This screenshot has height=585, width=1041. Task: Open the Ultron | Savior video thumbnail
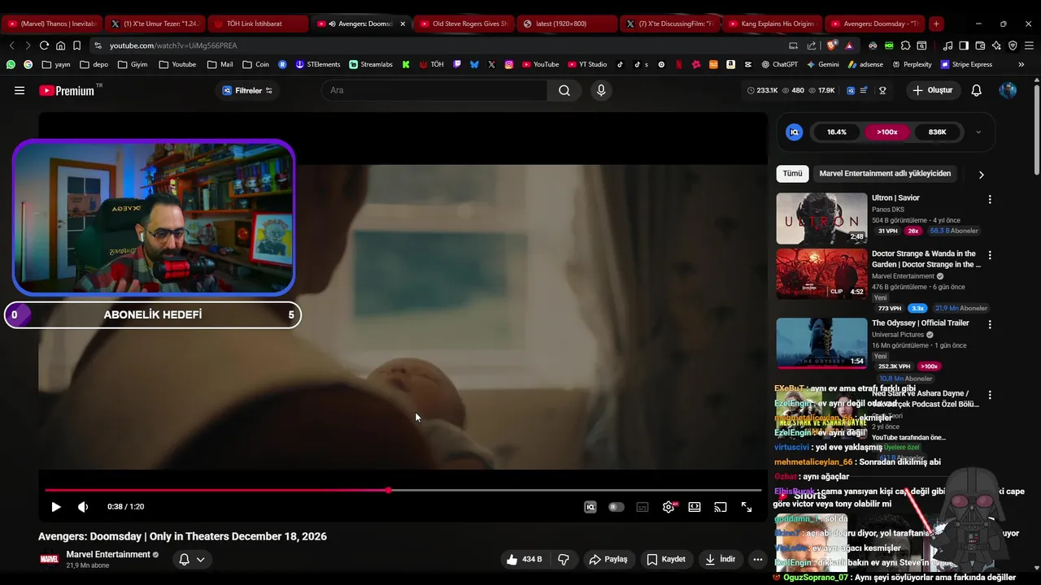(821, 218)
